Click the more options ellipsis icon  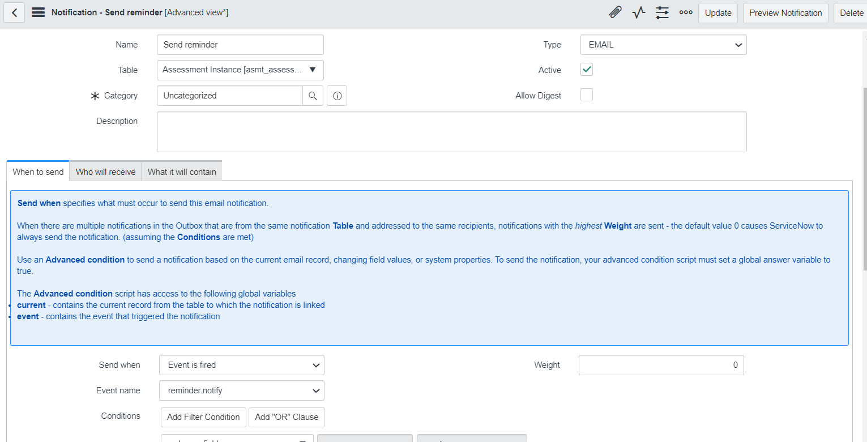pyautogui.click(x=685, y=12)
